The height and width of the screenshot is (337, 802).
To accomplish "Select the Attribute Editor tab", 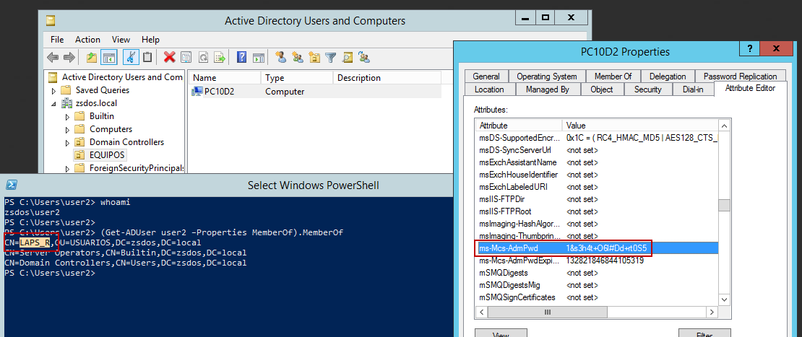I will pyautogui.click(x=750, y=88).
